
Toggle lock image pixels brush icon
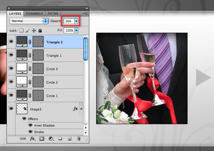coord(28,31)
